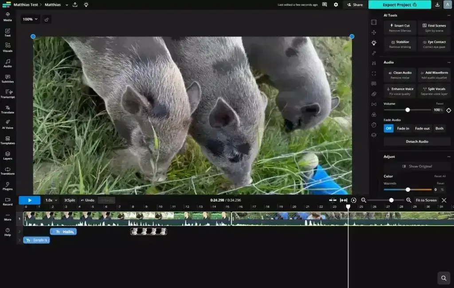Open the AI Voice panel
The image size is (454, 288).
coord(8,125)
